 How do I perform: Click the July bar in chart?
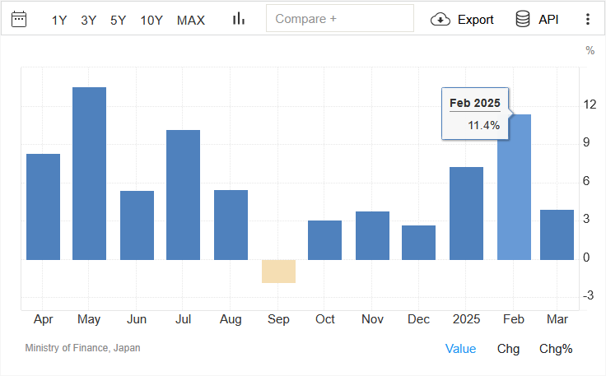click(183, 194)
